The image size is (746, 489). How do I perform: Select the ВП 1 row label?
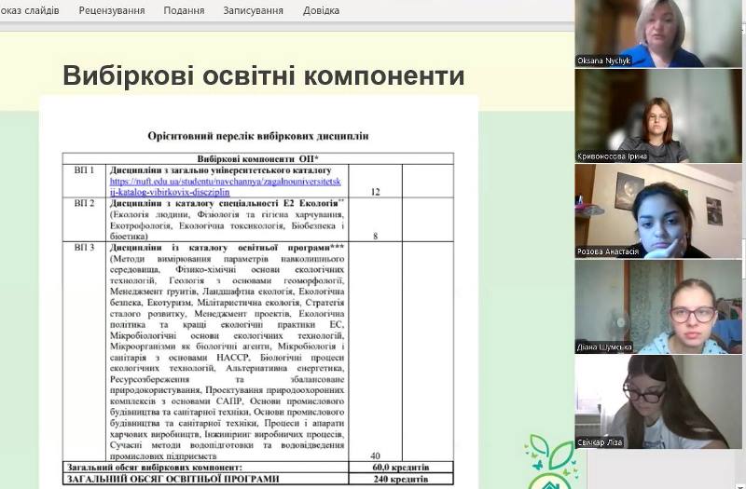click(x=84, y=171)
